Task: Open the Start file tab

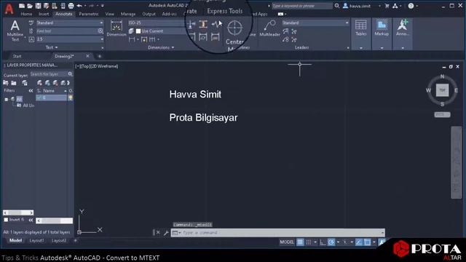Action: [17, 56]
